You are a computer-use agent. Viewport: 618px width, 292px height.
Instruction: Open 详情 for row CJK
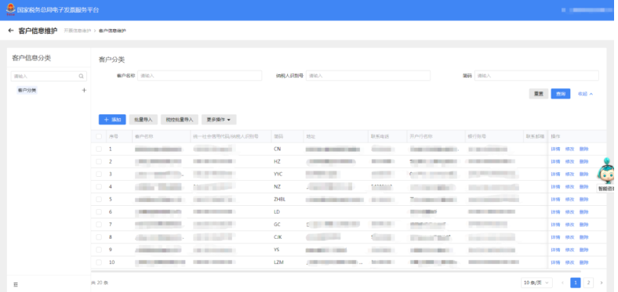555,237
